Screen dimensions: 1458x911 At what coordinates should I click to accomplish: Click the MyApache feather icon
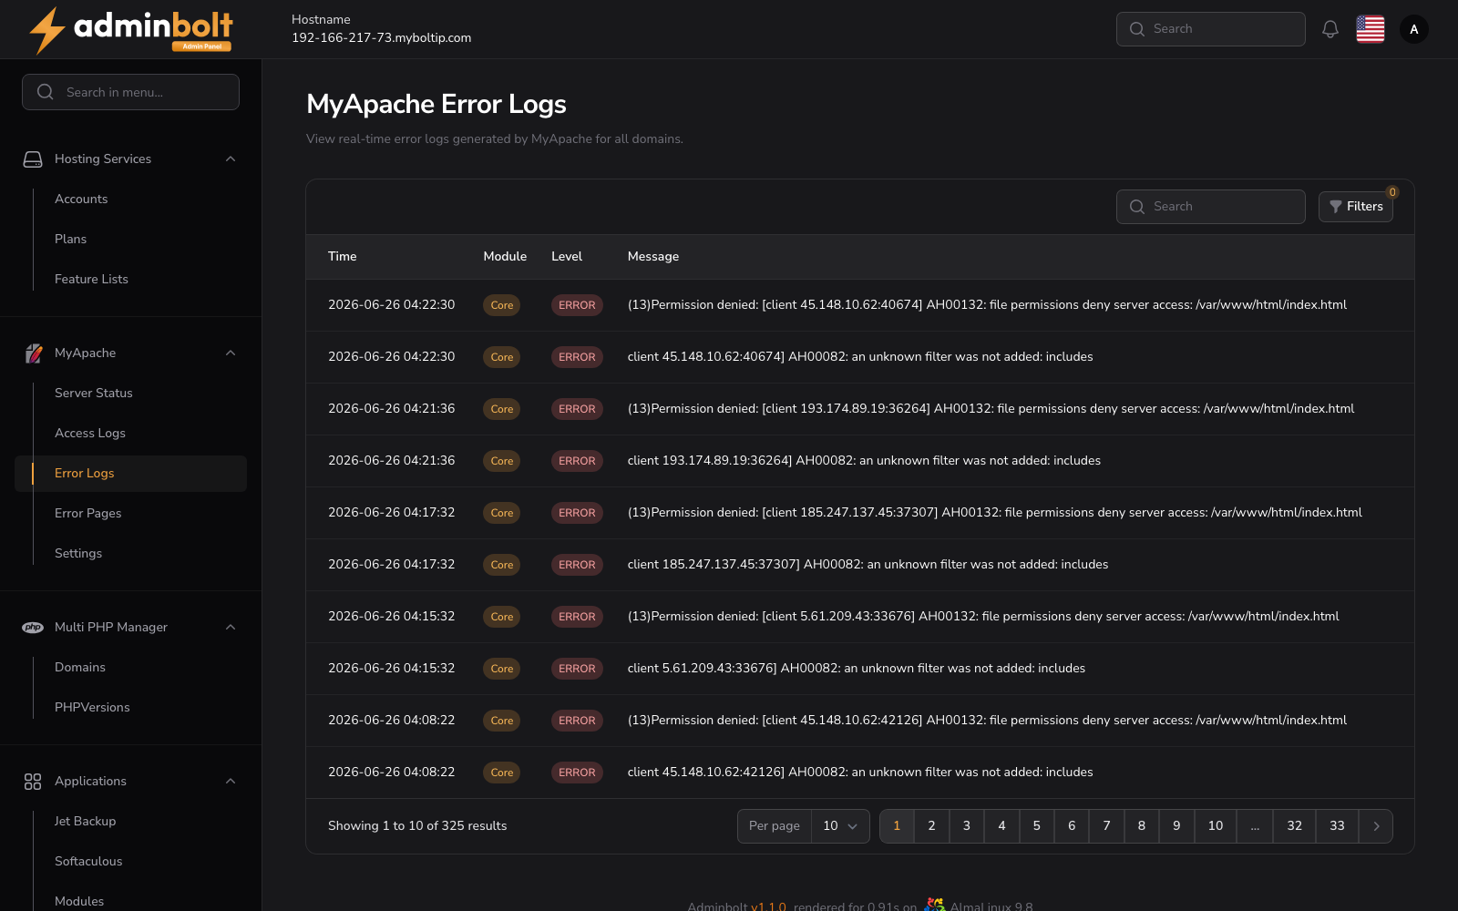pyautogui.click(x=33, y=353)
